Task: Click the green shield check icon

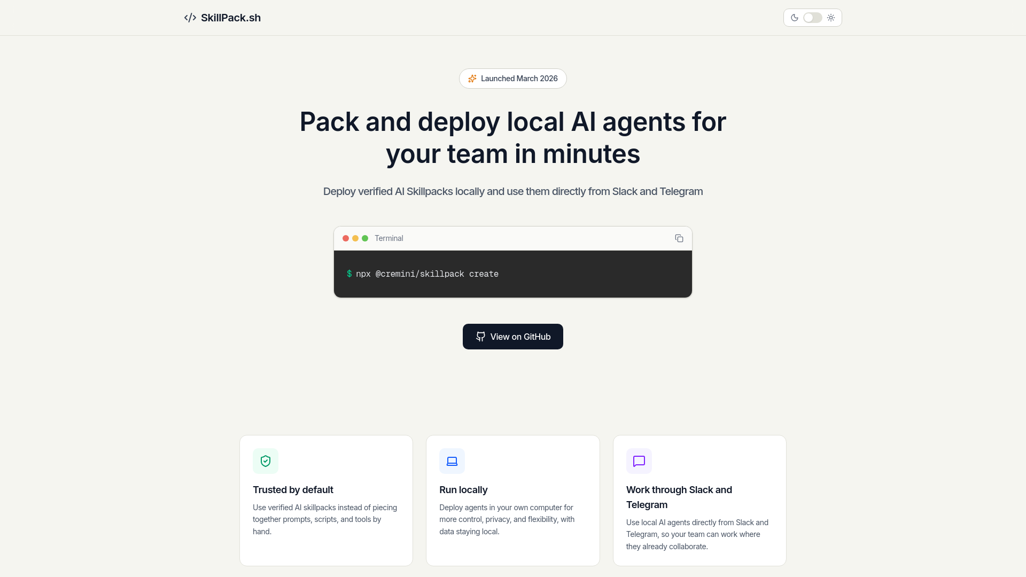Action: (266, 461)
